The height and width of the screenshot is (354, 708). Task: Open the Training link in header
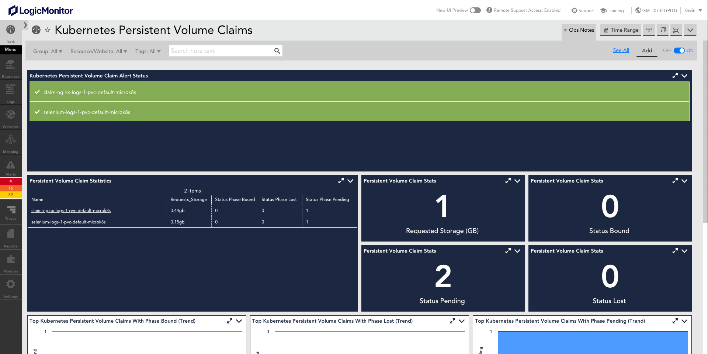click(x=612, y=11)
